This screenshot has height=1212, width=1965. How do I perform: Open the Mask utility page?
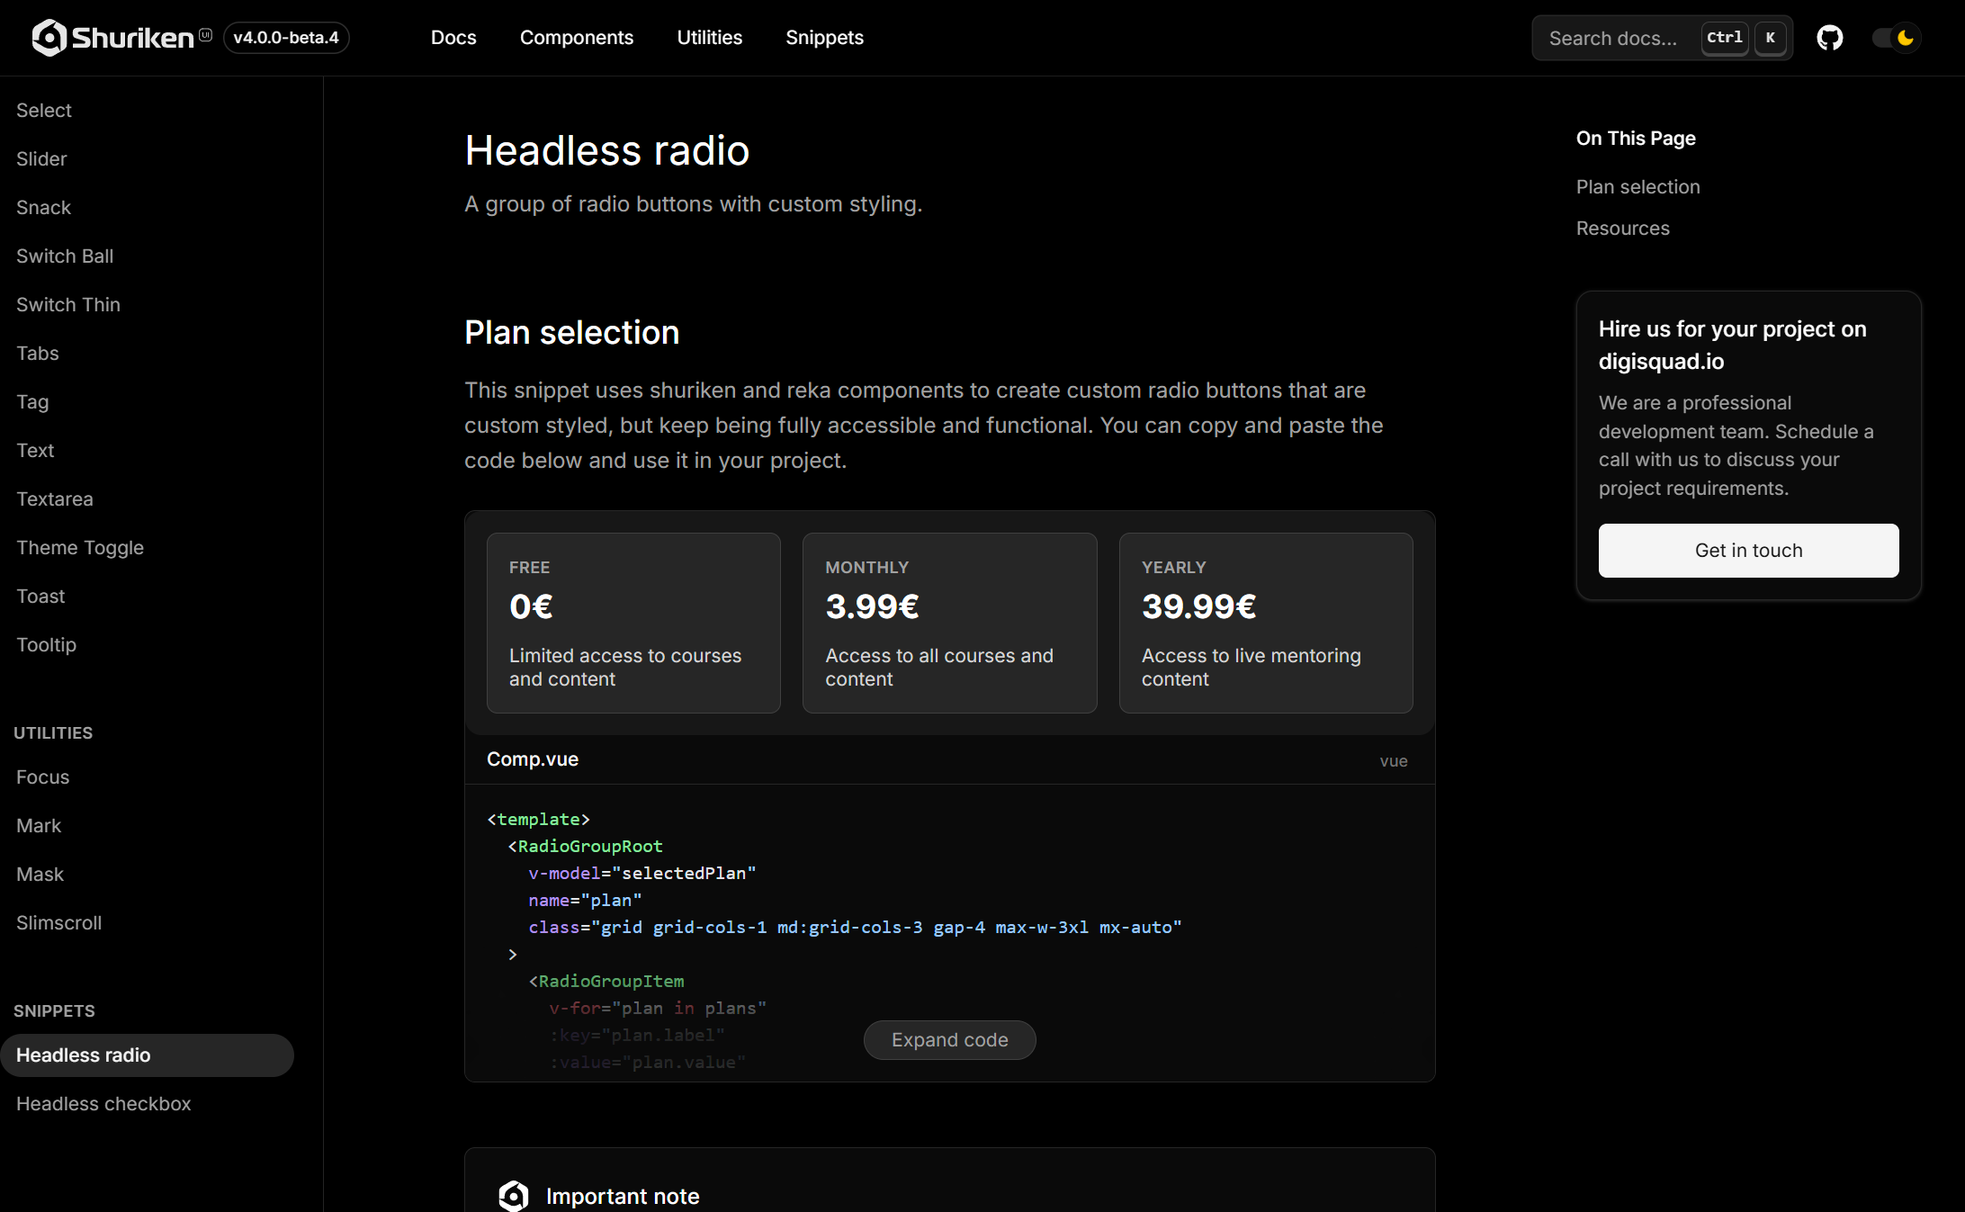pos(40,874)
